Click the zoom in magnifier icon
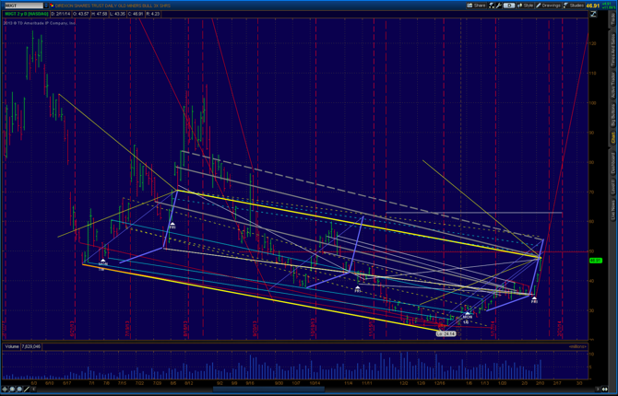The height and width of the screenshot is (396, 618). (x=12, y=389)
